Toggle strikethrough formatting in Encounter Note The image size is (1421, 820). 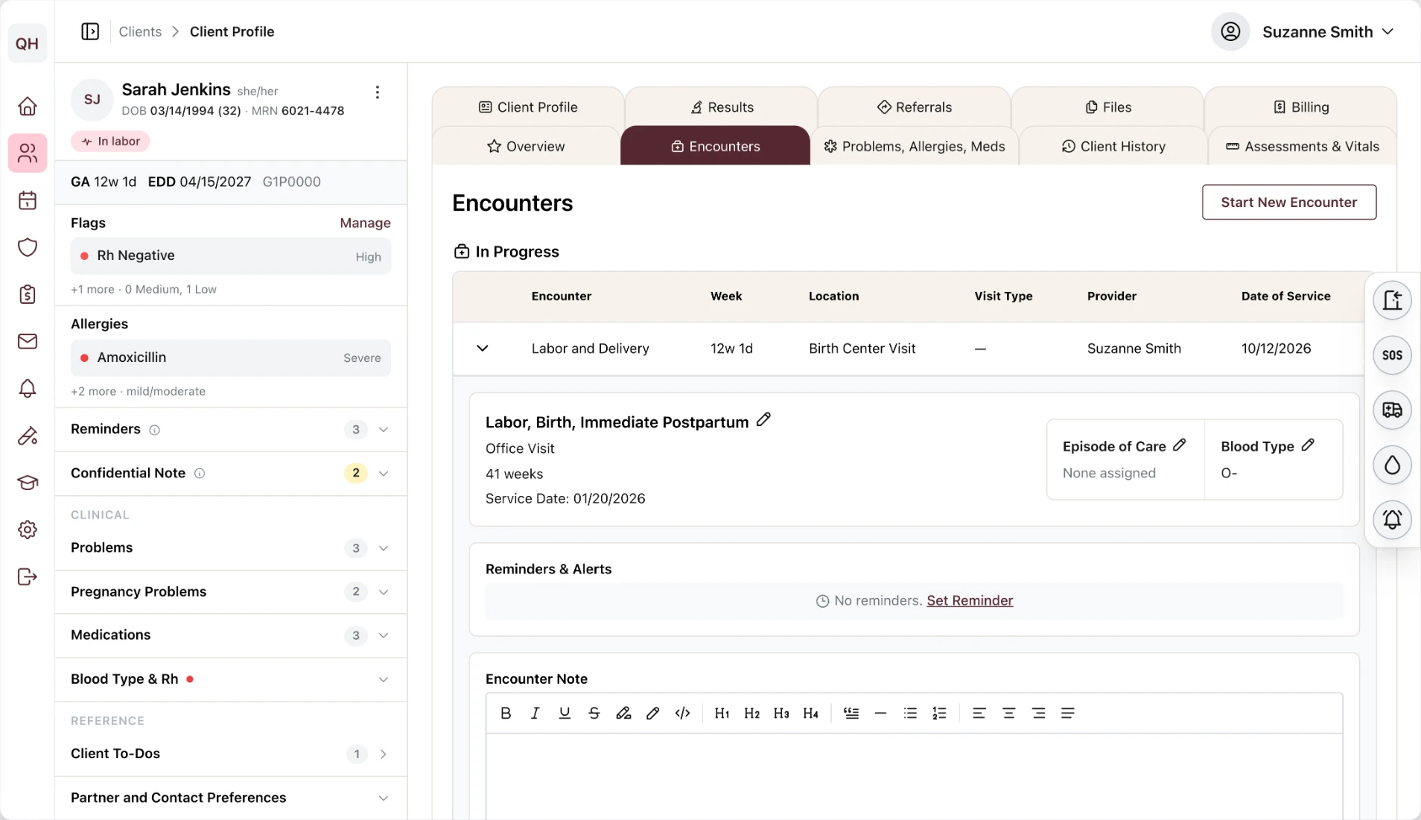[594, 713]
